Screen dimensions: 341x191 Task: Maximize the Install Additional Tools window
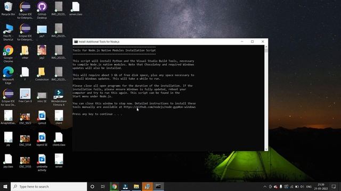coord(252,41)
